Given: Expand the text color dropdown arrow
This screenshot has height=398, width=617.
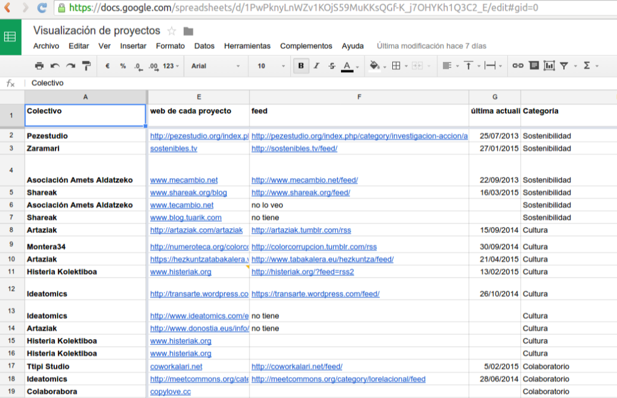Looking at the screenshot, I should point(357,67).
